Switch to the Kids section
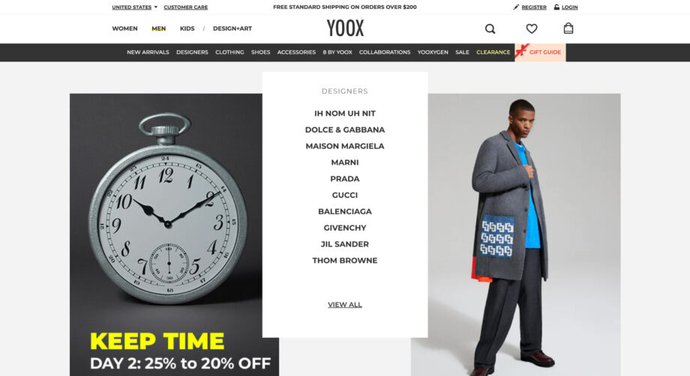 click(187, 28)
